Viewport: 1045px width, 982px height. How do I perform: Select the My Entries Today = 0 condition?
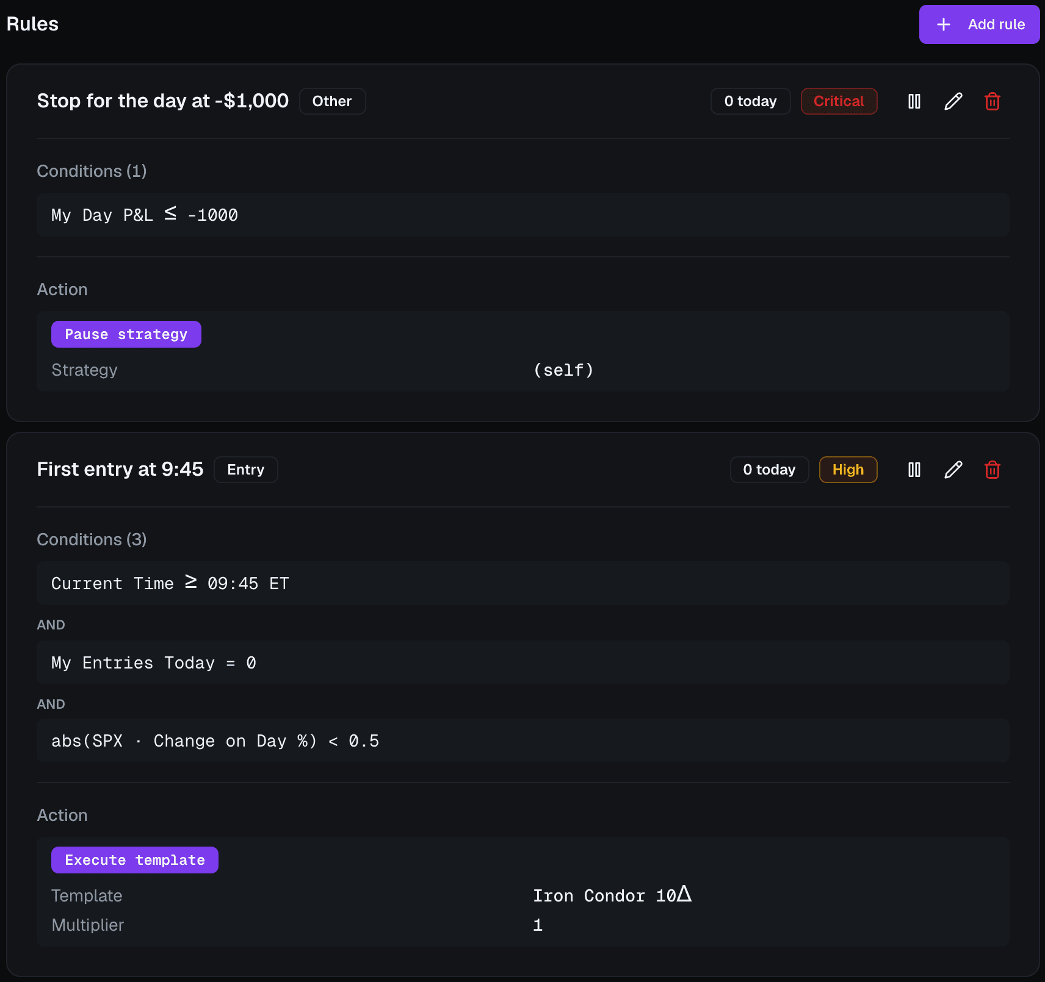[522, 662]
